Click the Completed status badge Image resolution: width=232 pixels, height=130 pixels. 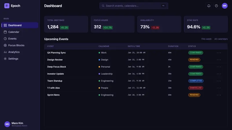click(x=196, y=81)
